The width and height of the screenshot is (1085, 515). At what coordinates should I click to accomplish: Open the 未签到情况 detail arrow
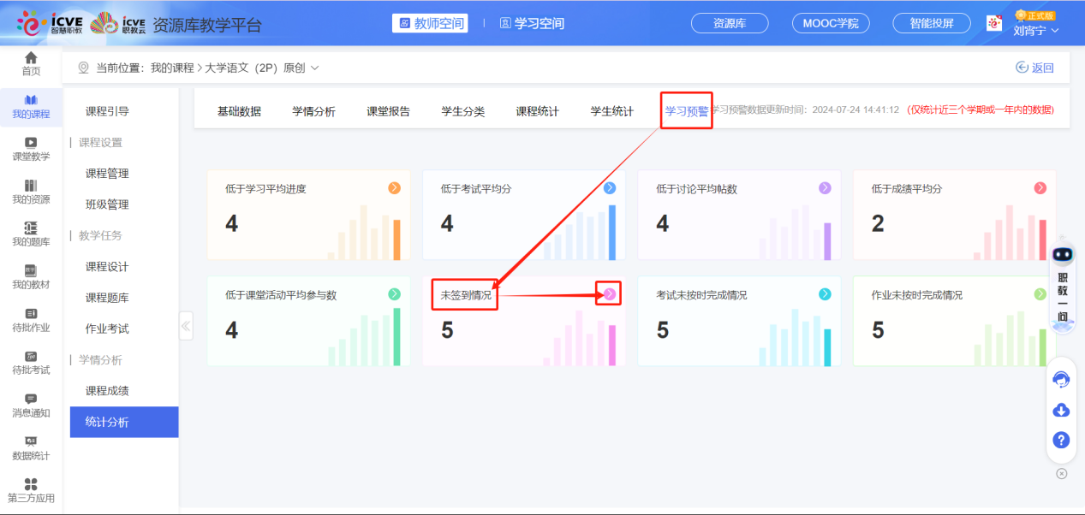tap(610, 293)
